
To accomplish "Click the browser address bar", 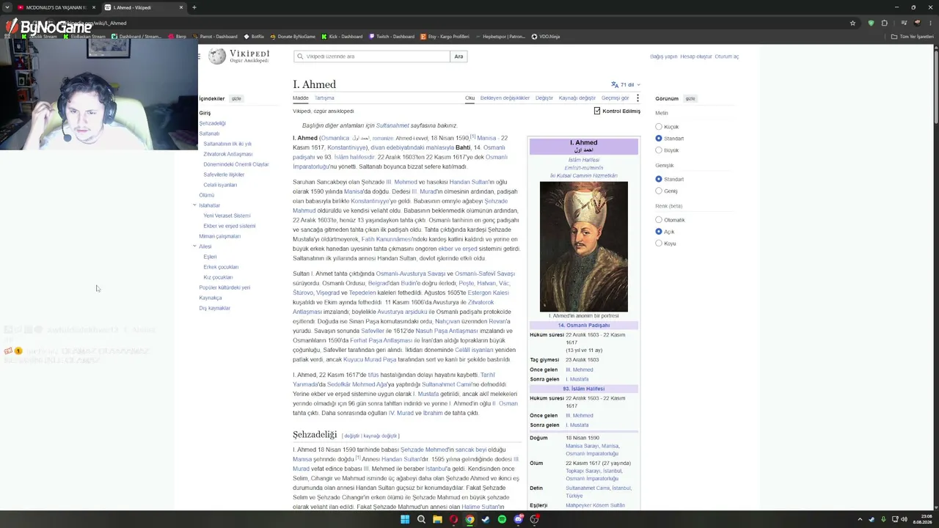I will (469, 23).
